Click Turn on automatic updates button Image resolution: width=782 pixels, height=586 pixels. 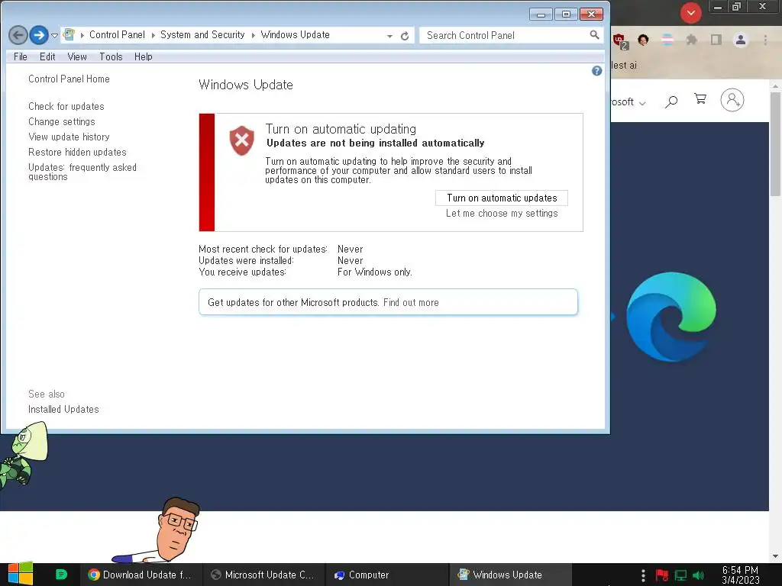point(502,198)
